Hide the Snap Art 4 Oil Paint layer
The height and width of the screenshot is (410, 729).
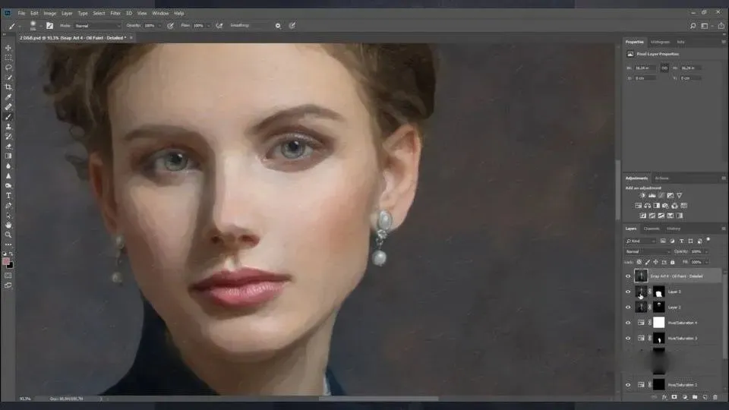(x=628, y=276)
